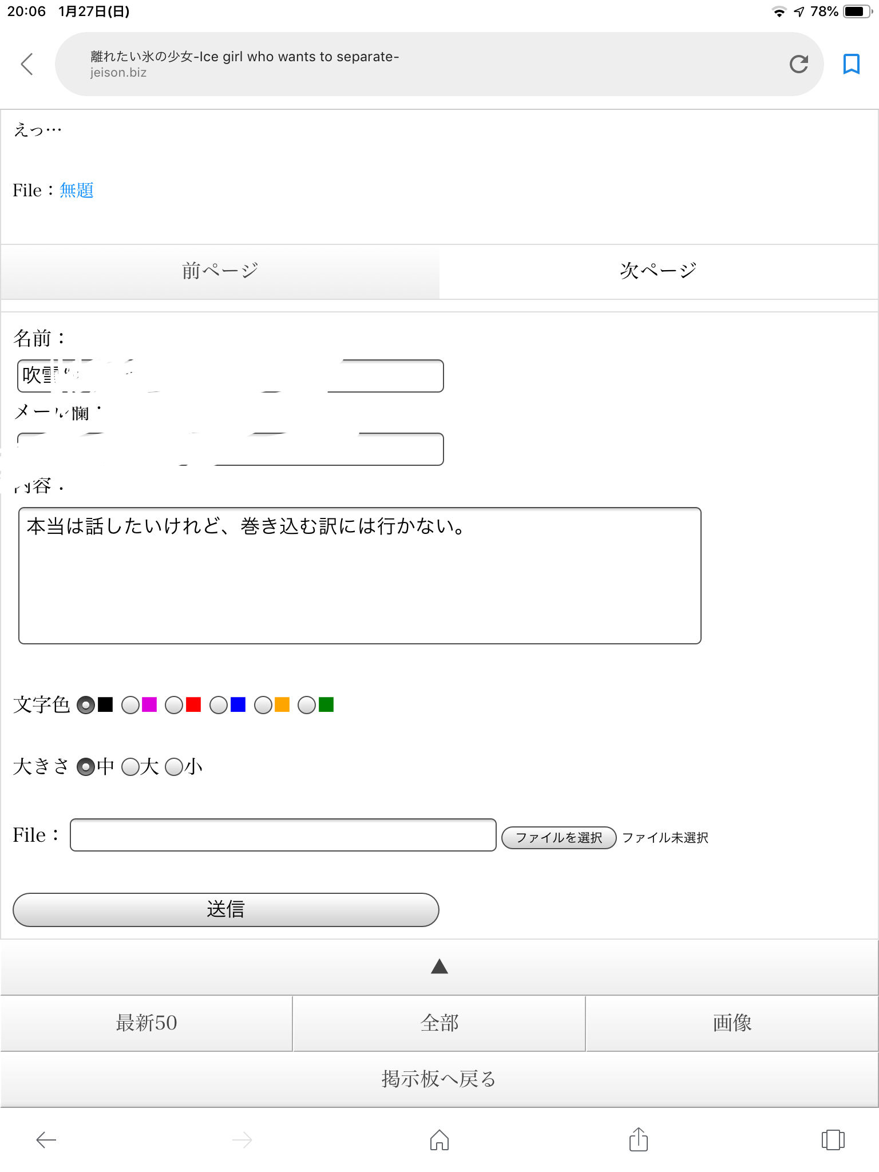Image resolution: width=879 pixels, height=1172 pixels.
Task: Reload the page with refresh icon
Action: pyautogui.click(x=798, y=64)
